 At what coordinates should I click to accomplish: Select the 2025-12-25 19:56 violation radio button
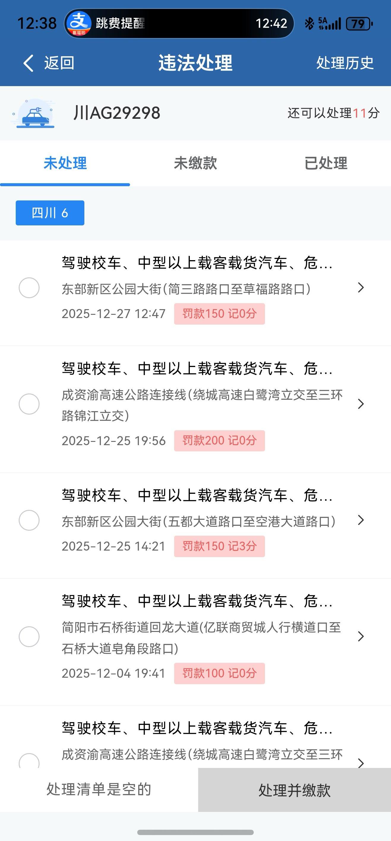click(29, 404)
